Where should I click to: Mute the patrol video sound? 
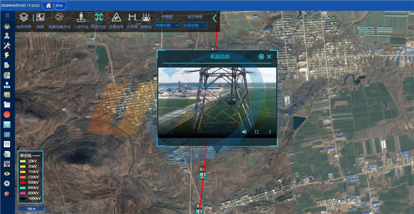(244, 131)
